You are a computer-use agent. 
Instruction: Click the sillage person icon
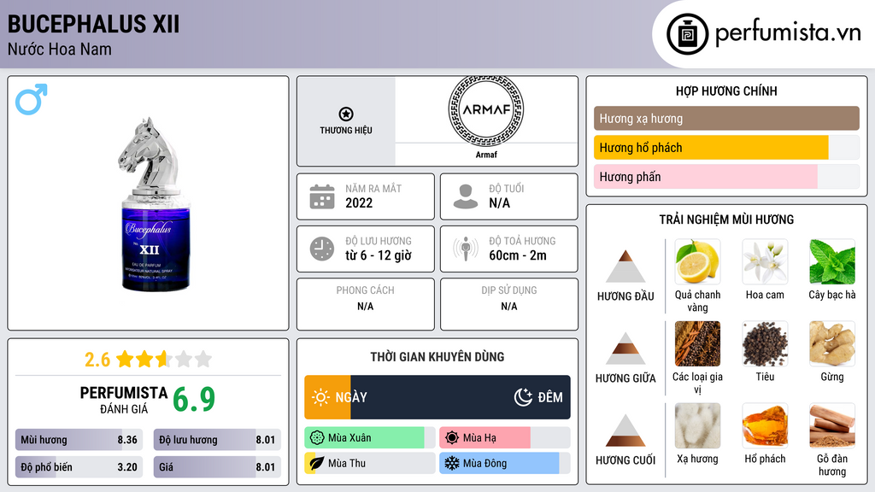pos(466,249)
